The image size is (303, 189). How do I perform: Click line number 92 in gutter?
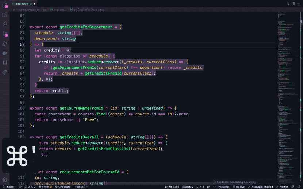22,62
